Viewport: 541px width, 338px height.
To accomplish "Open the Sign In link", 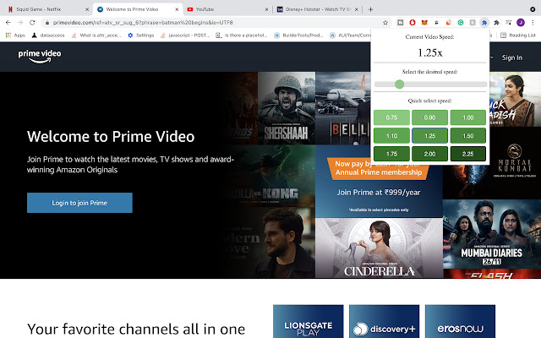I will [511, 57].
